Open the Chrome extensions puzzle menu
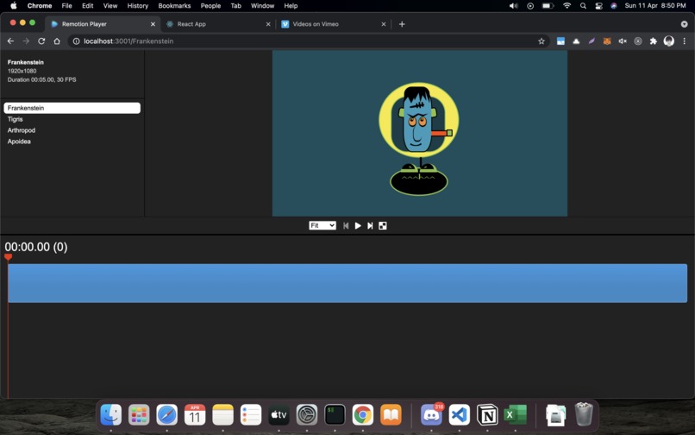This screenshot has width=695, height=435. [x=654, y=41]
